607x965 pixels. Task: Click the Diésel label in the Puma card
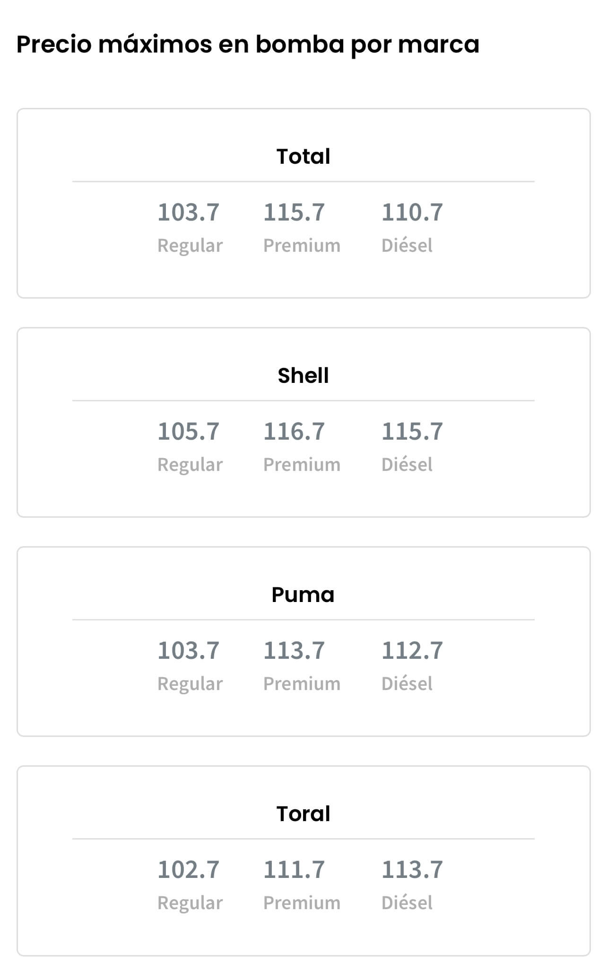(407, 684)
